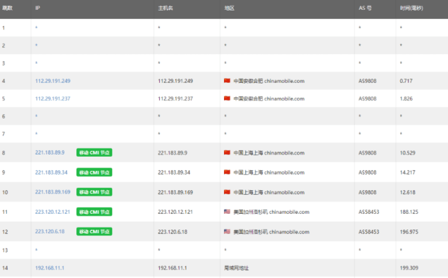Click the AS 号 column header
Screen dimensions: 448x278
(365, 9)
